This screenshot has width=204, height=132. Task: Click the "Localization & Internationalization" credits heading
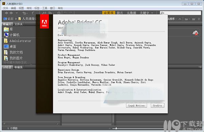coord(80,90)
